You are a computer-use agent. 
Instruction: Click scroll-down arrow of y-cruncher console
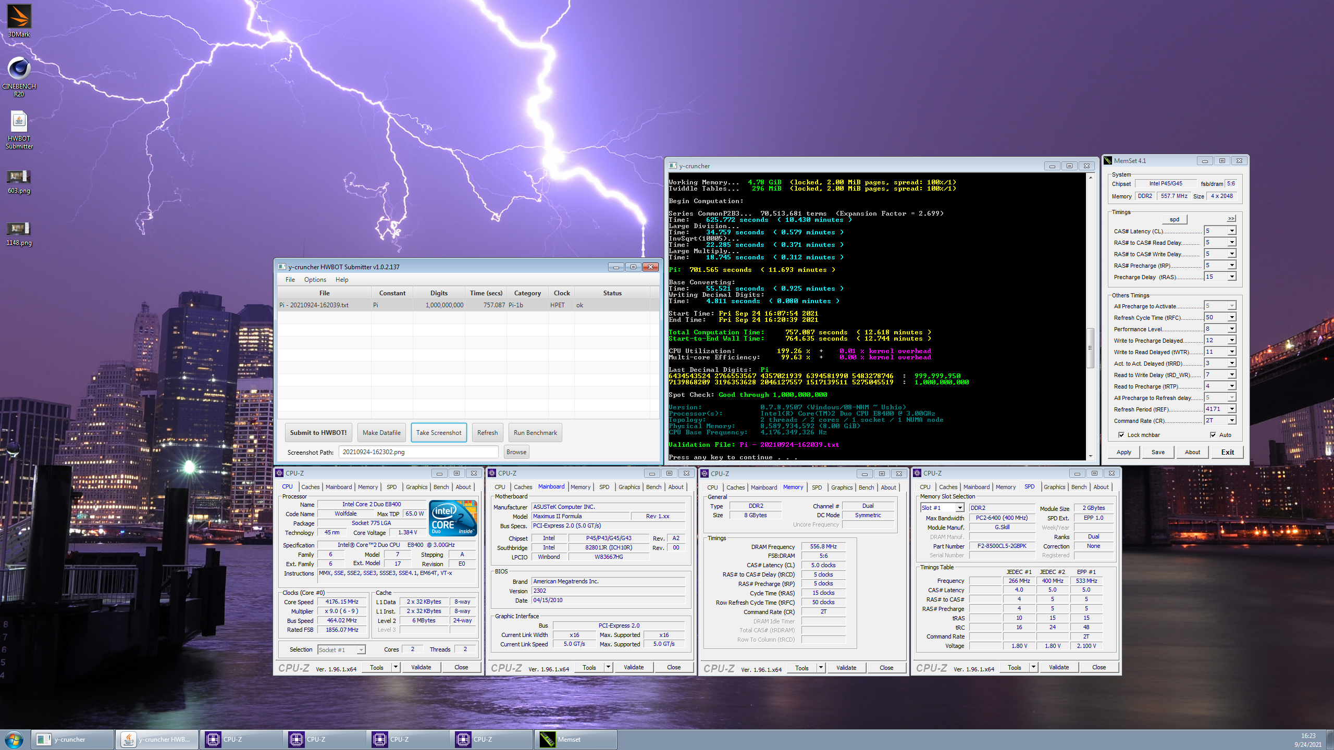(x=1091, y=456)
